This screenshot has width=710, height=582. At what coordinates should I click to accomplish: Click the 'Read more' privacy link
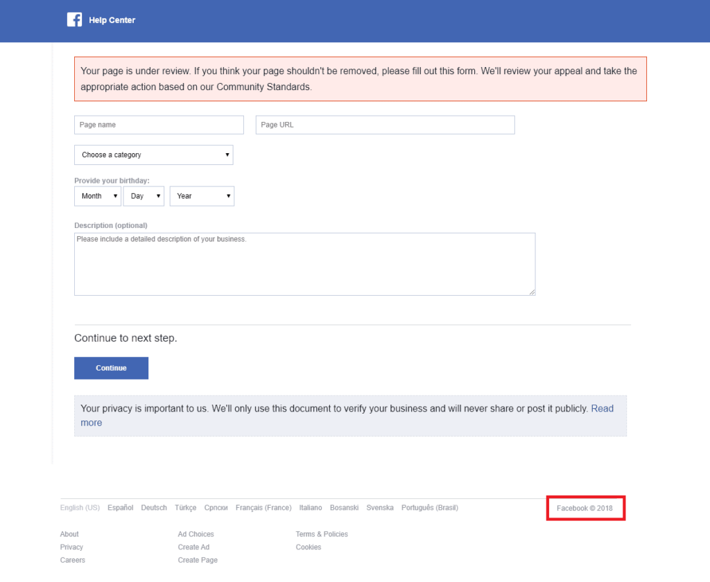pos(603,408)
